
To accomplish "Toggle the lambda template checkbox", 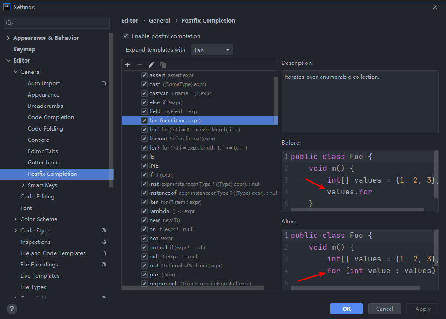I will 144,211.
